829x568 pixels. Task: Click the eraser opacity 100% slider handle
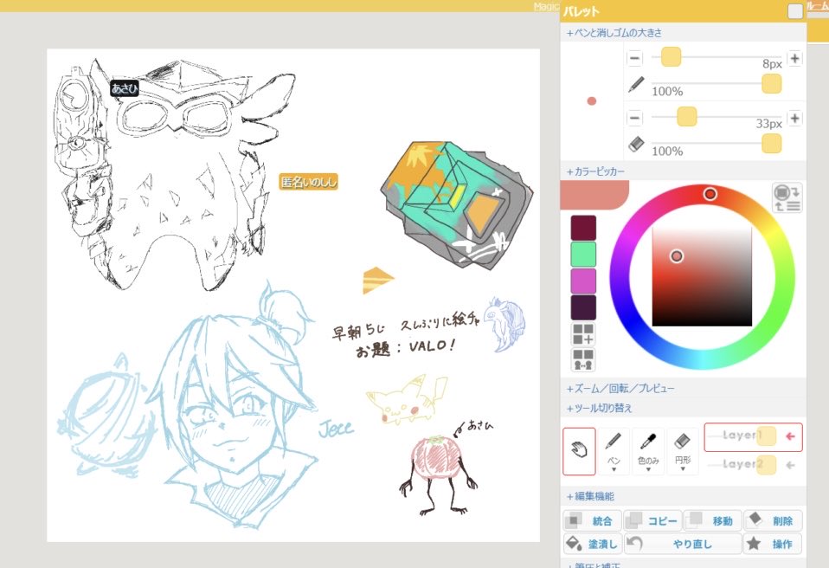pos(771,144)
